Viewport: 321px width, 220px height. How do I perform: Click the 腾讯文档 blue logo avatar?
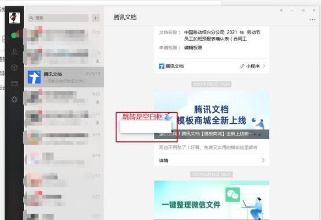pyautogui.click(x=34, y=77)
